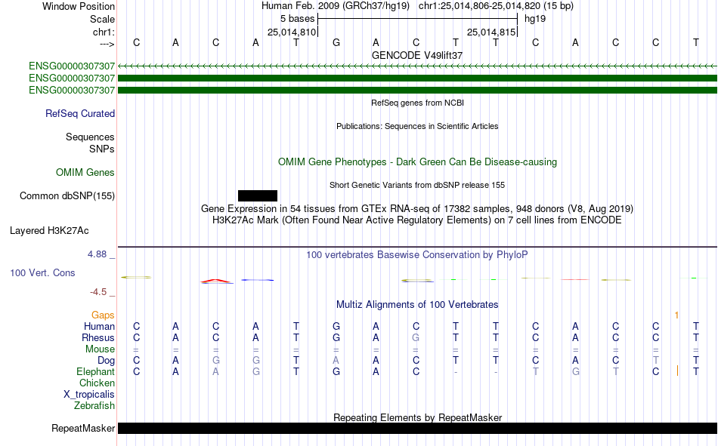Open the OMIM Gene Phenotypes track title
The image size is (718, 446).
click(x=417, y=162)
